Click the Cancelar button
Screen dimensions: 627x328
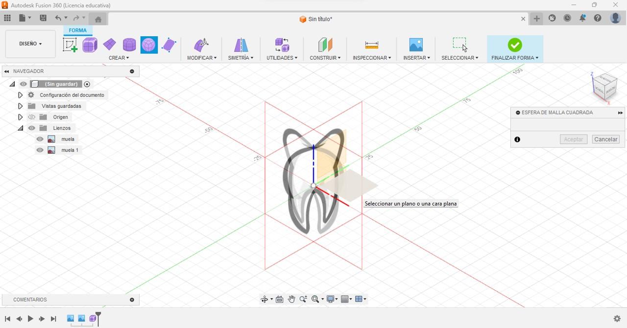coord(605,140)
